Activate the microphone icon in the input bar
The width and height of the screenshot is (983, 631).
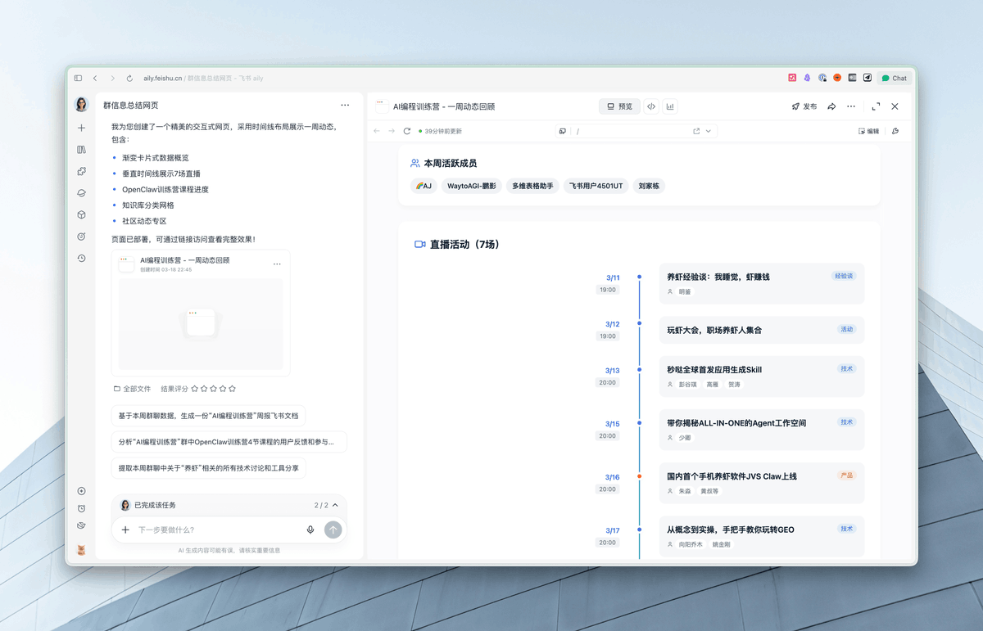pyautogui.click(x=310, y=530)
